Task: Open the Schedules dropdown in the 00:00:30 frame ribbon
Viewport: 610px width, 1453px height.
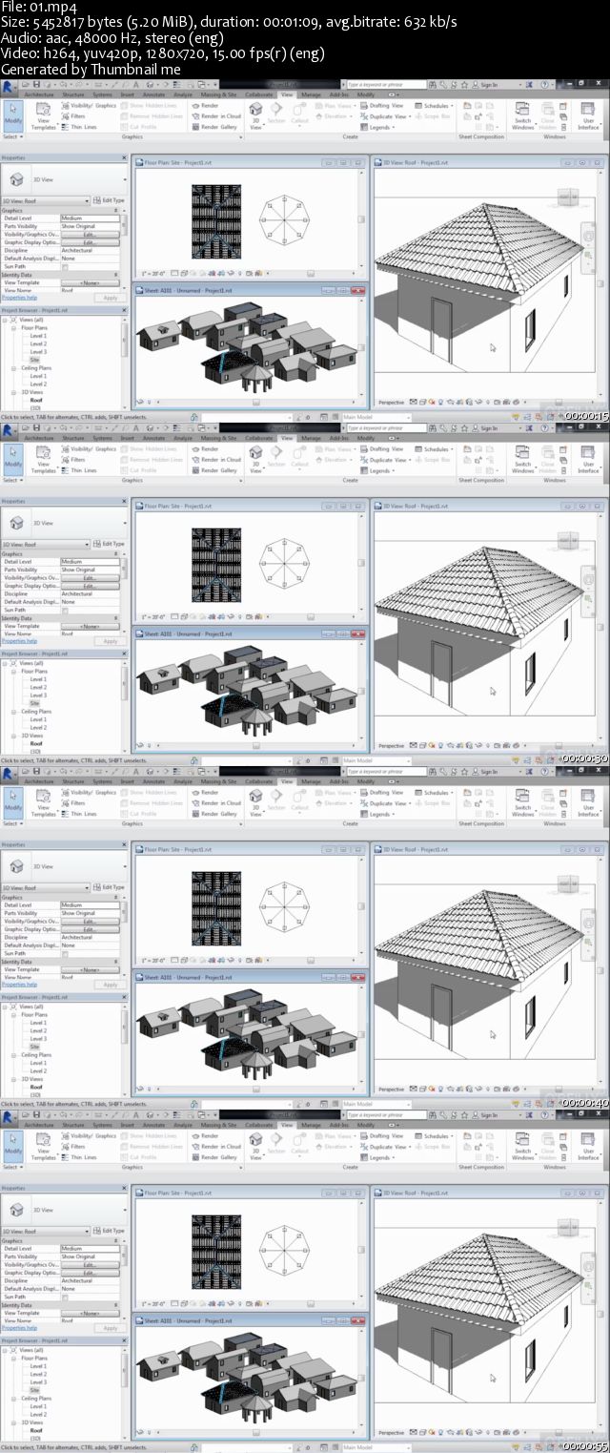Action: point(436,449)
